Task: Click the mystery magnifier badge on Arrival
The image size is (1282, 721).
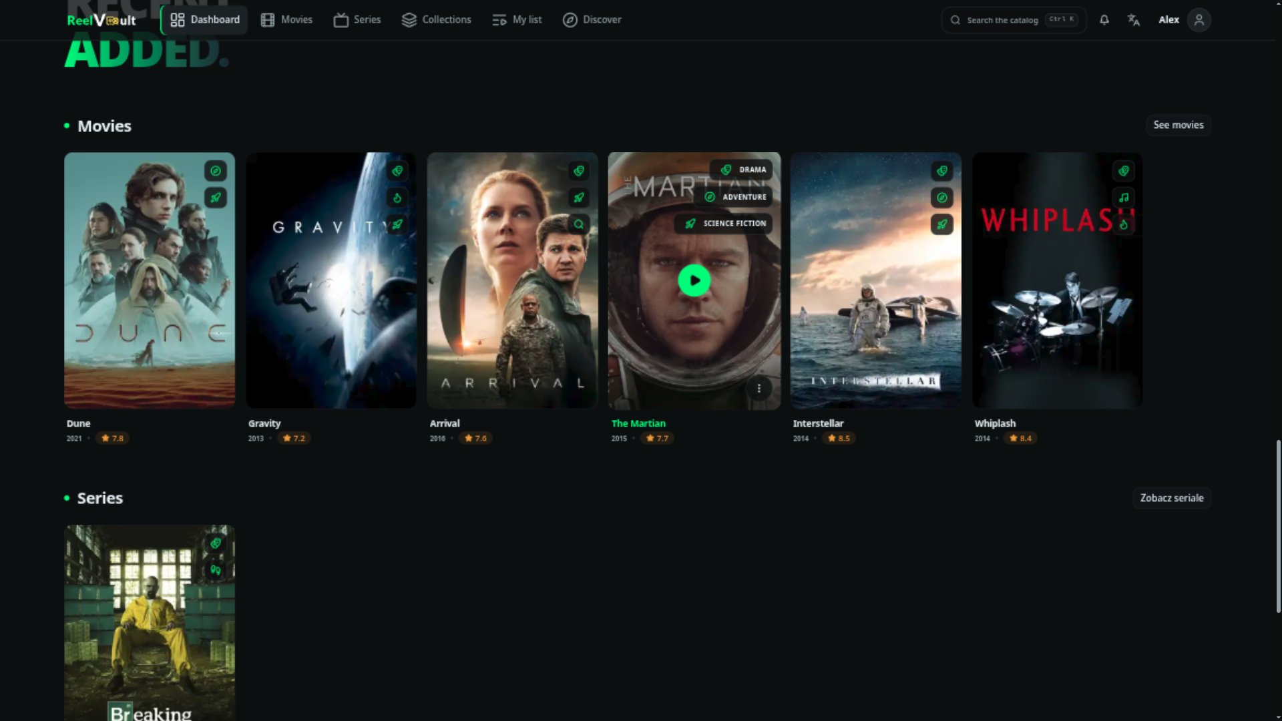Action: click(579, 224)
